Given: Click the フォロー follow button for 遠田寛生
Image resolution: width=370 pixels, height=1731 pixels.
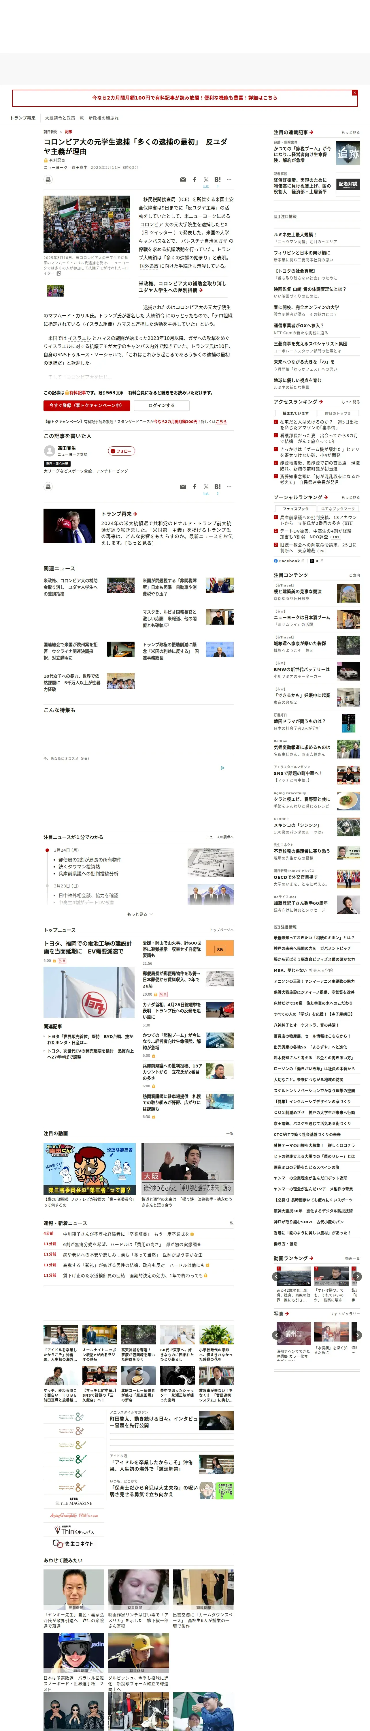Looking at the screenshot, I should coord(122,451).
